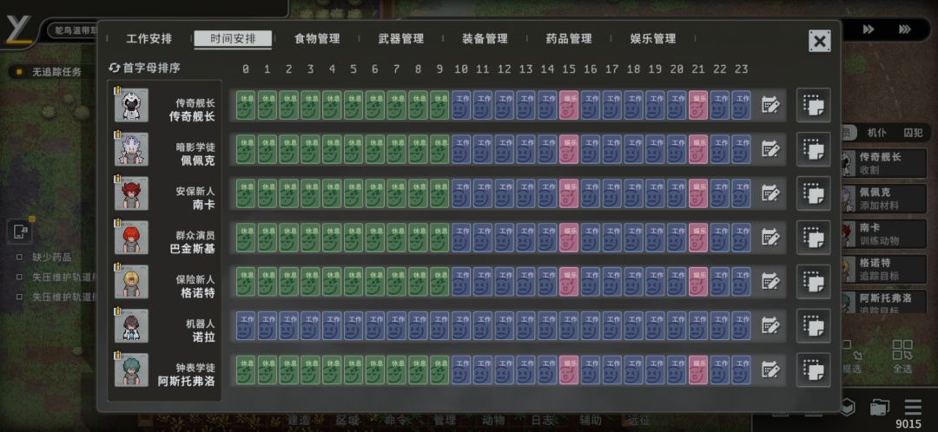Click copy icon for 南卡
The width and height of the screenshot is (938, 432).
(x=814, y=193)
